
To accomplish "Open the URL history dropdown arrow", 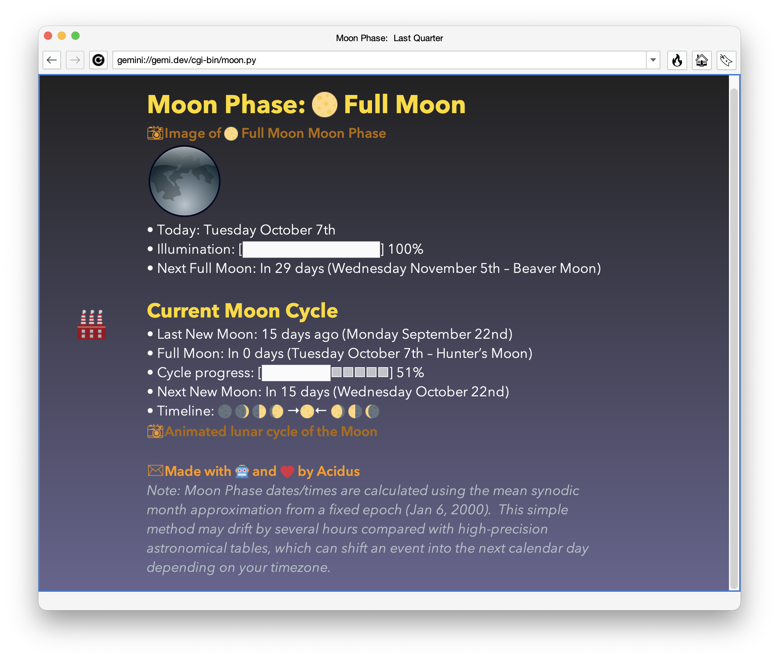I will (653, 60).
